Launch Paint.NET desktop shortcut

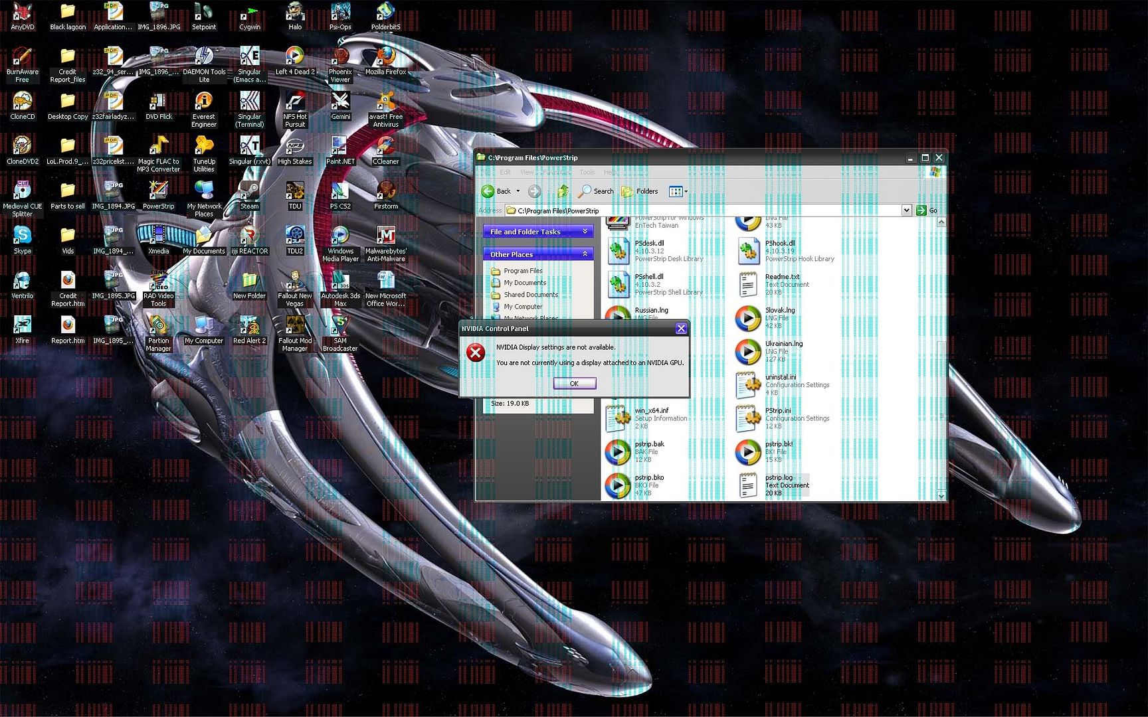tap(340, 151)
